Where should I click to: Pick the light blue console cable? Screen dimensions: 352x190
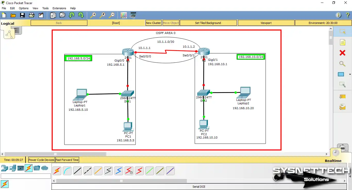pos(67,171)
